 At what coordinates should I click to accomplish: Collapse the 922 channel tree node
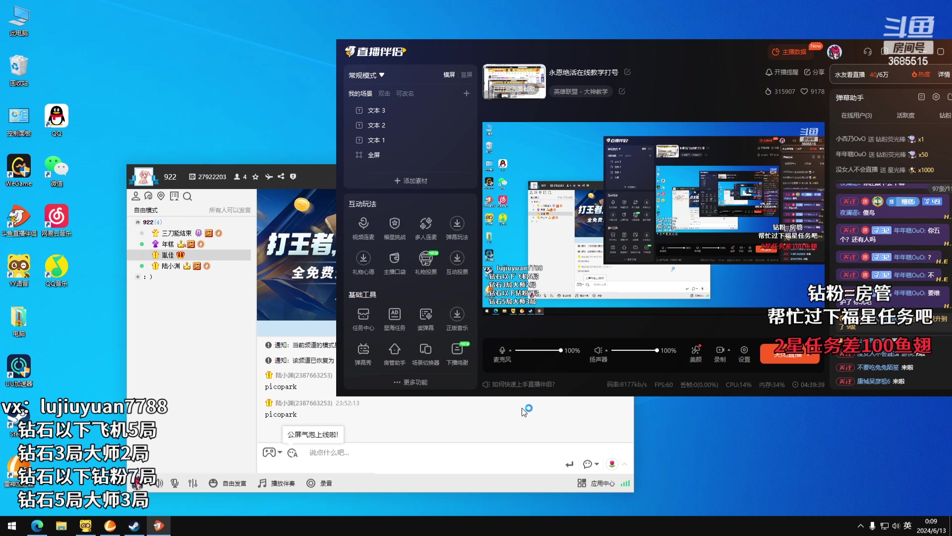(x=138, y=222)
